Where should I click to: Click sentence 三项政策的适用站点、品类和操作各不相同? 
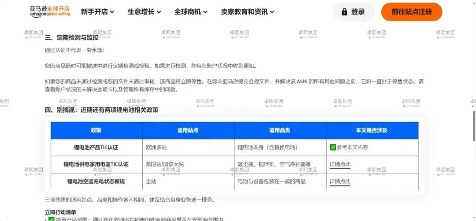130,200
